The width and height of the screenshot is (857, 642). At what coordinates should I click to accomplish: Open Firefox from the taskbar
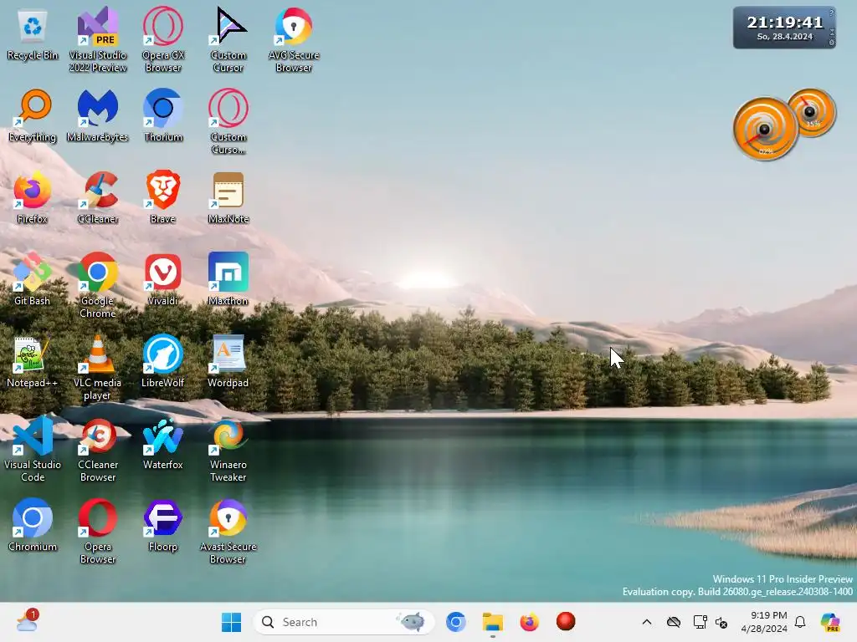pos(529,622)
